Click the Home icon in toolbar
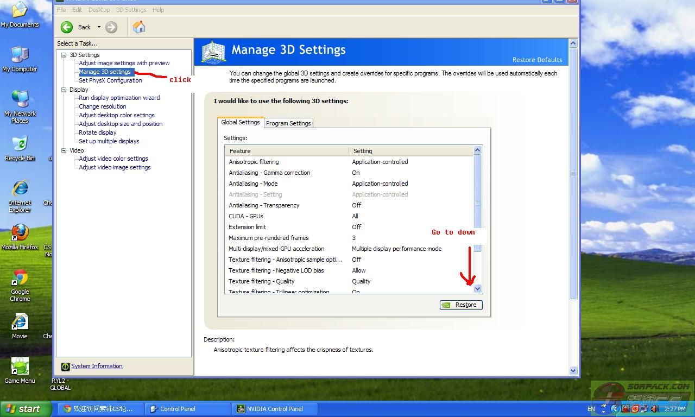This screenshot has width=695, height=417. (x=139, y=27)
